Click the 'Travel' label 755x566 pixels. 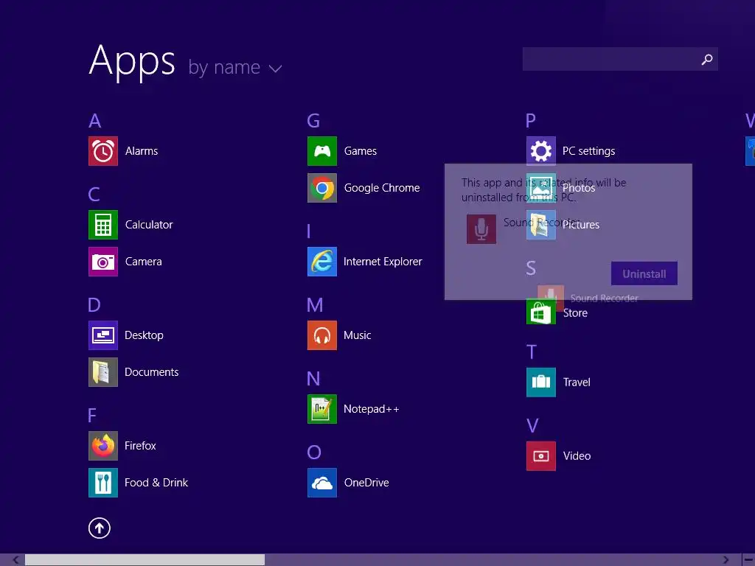pos(577,382)
